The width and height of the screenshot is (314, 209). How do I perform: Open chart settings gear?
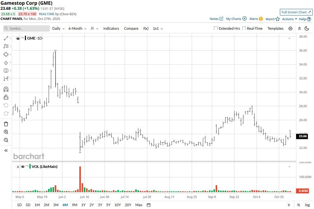point(290,28)
